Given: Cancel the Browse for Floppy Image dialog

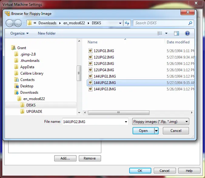Looking at the screenshot, I should (176, 131).
